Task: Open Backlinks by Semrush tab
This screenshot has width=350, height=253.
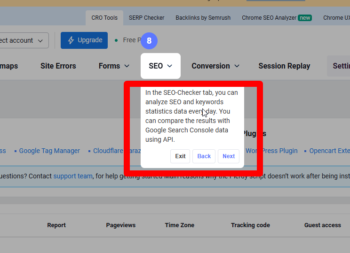Action: pos(203,18)
